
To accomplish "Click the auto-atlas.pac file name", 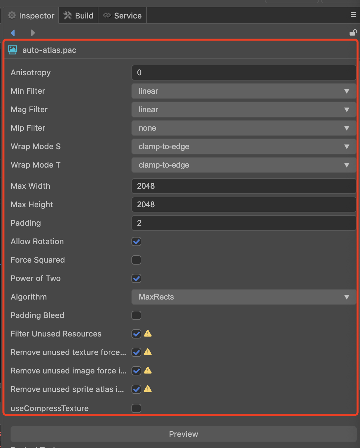I will pyautogui.click(x=49, y=50).
